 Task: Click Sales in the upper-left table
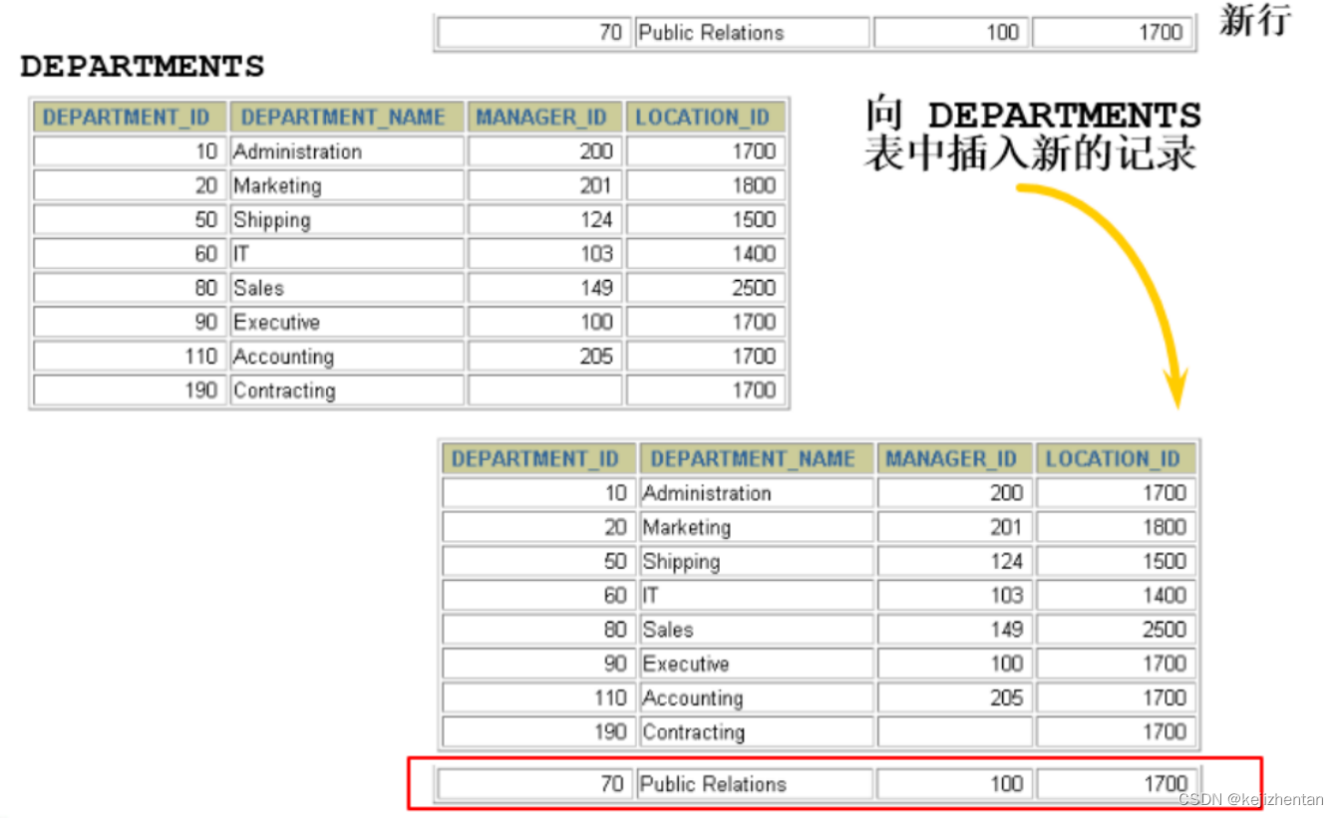(x=258, y=288)
